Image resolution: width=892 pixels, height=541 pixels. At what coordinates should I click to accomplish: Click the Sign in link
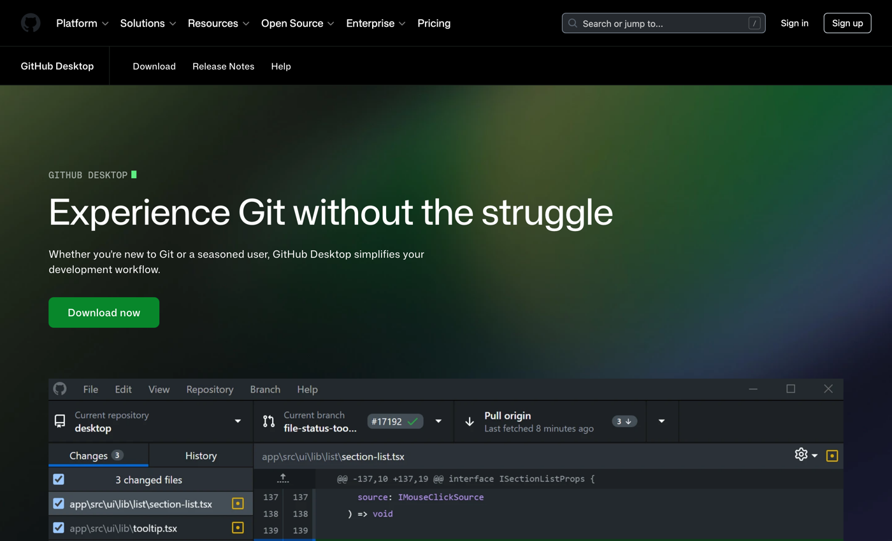pyautogui.click(x=795, y=23)
